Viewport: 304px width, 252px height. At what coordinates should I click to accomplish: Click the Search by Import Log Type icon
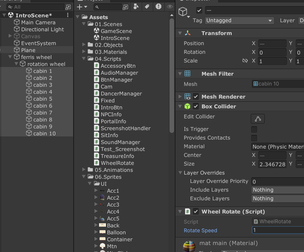pyautogui.click(x=158, y=7)
